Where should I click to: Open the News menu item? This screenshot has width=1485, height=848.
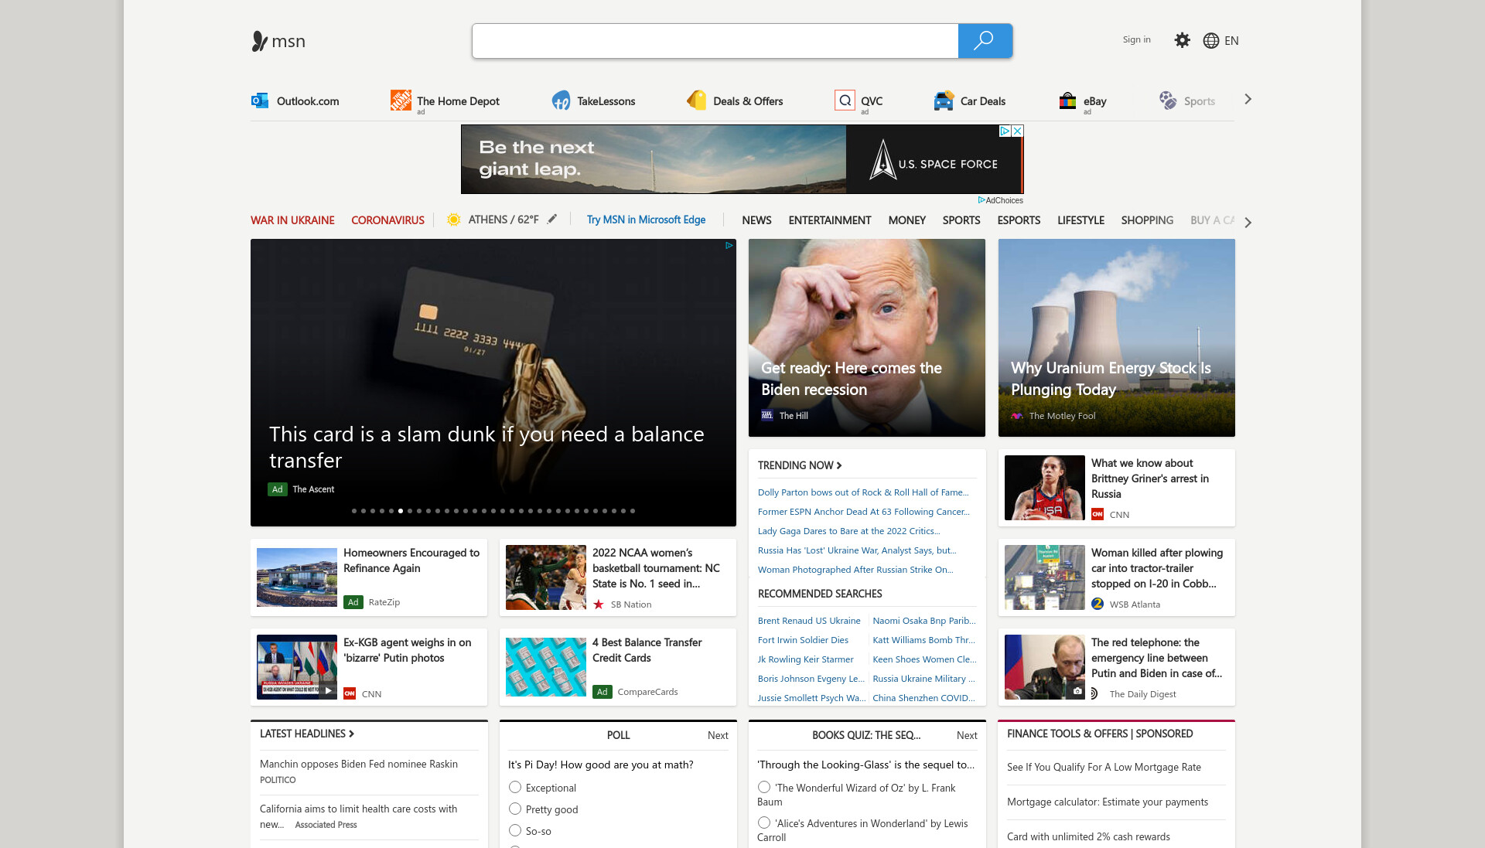pos(756,220)
